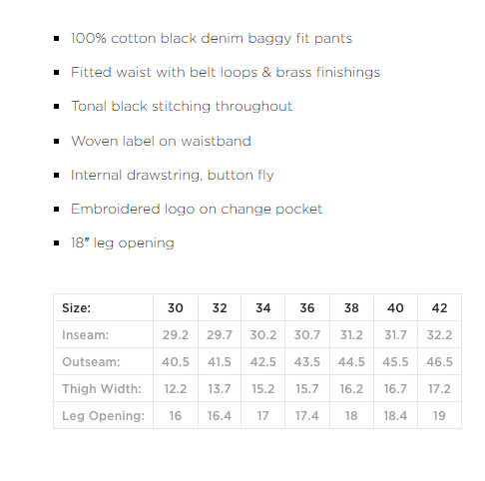This screenshot has width=485, height=481.
Task: Click the Outseam row label
Action: [x=91, y=362]
